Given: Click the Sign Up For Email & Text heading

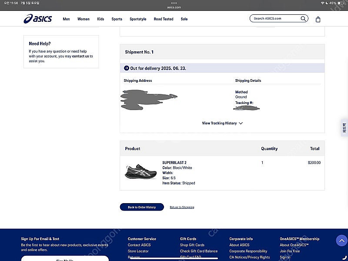Looking at the screenshot, I should pos(40,239).
